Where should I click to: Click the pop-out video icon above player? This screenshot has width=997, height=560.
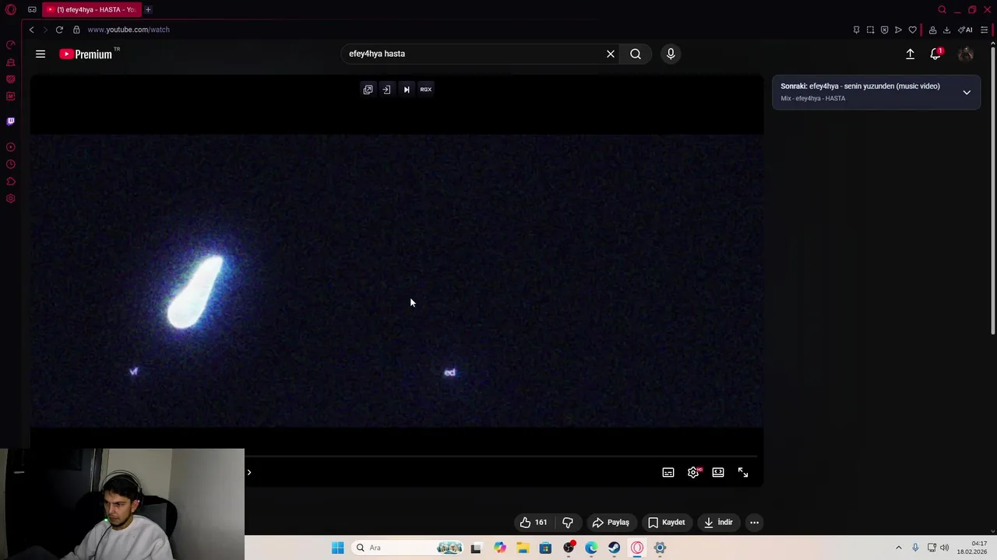click(x=368, y=89)
